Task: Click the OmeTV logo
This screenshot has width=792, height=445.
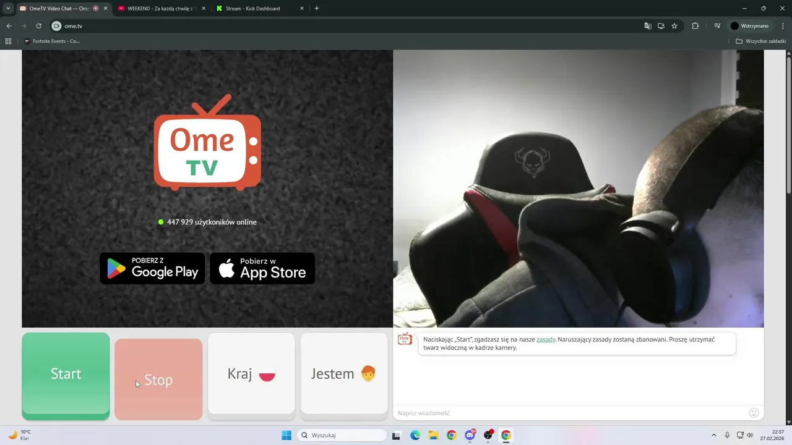Action: click(207, 142)
